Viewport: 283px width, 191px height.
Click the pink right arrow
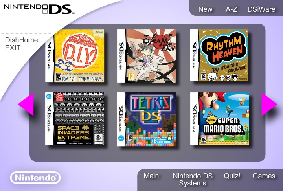(x=269, y=104)
